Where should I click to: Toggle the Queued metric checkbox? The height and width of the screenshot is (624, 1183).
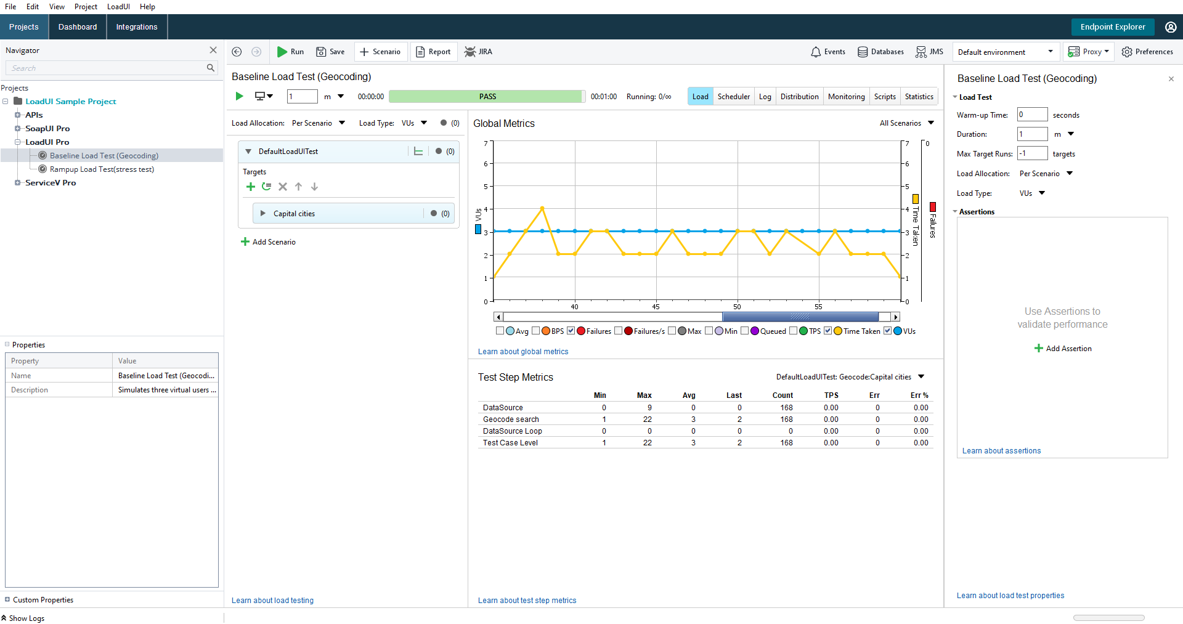tap(744, 331)
